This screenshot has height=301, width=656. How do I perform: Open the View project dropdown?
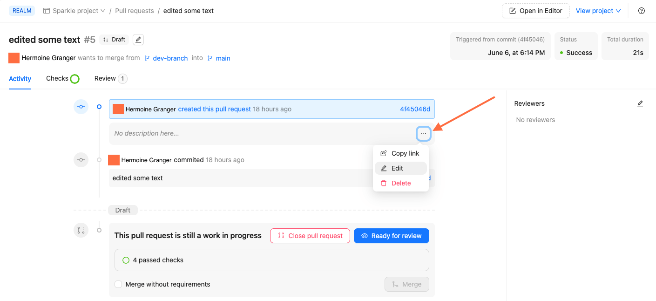pos(598,11)
